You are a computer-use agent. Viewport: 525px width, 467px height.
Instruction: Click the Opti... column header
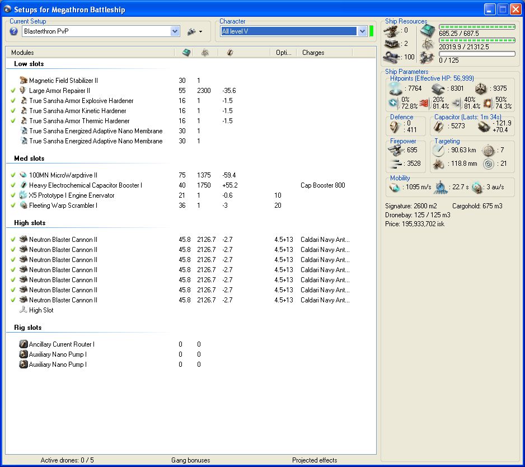click(x=283, y=53)
